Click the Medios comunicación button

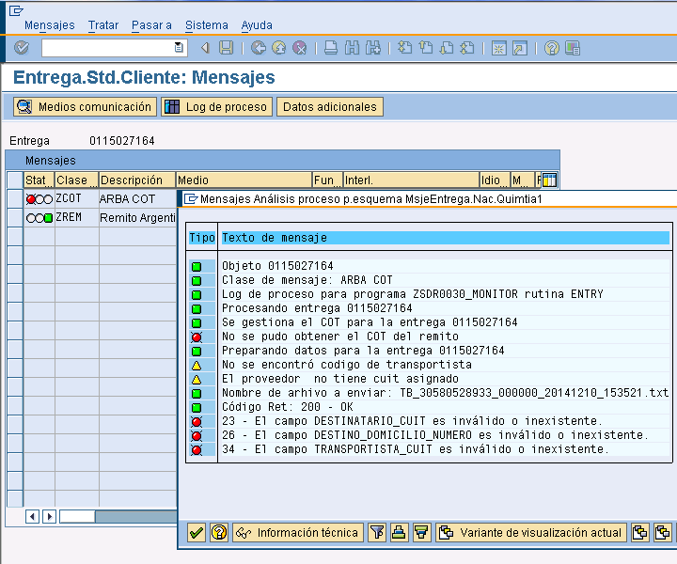(x=85, y=106)
